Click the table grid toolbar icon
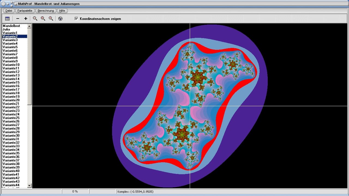 click(x=7, y=19)
